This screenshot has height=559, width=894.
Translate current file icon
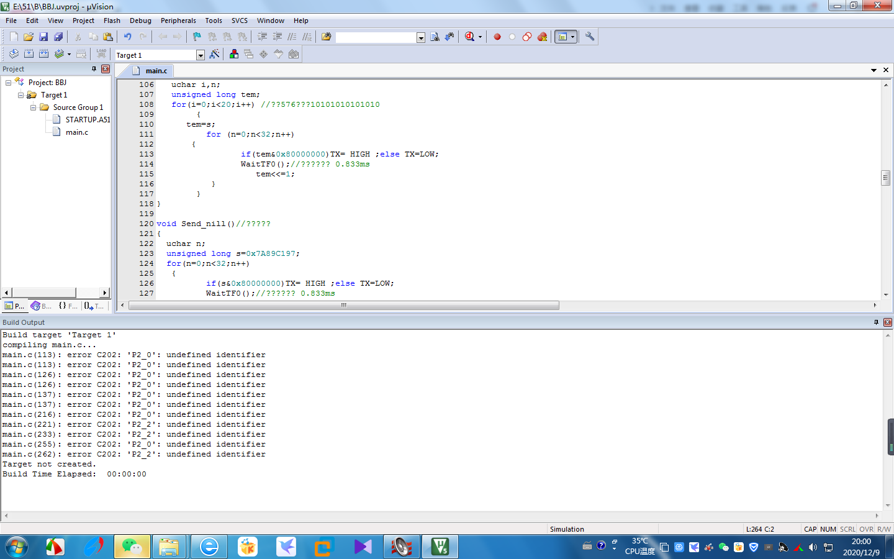pos(14,54)
